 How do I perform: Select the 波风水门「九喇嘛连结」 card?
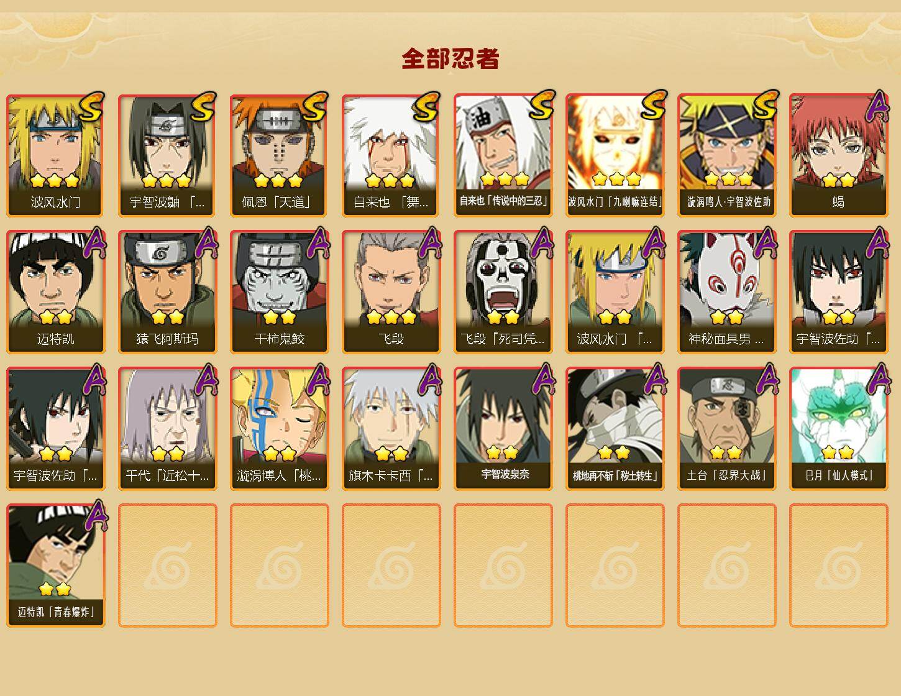tap(615, 155)
